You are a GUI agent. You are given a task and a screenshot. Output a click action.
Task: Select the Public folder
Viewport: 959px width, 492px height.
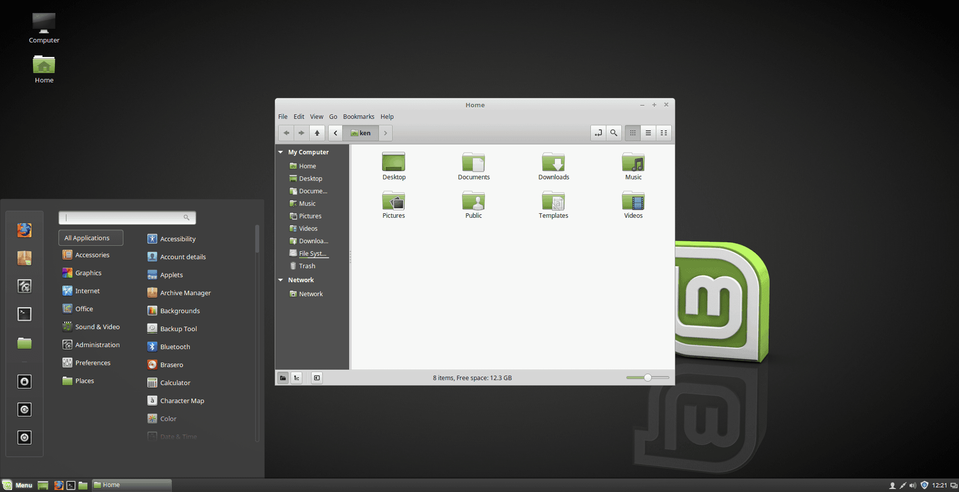point(474,205)
